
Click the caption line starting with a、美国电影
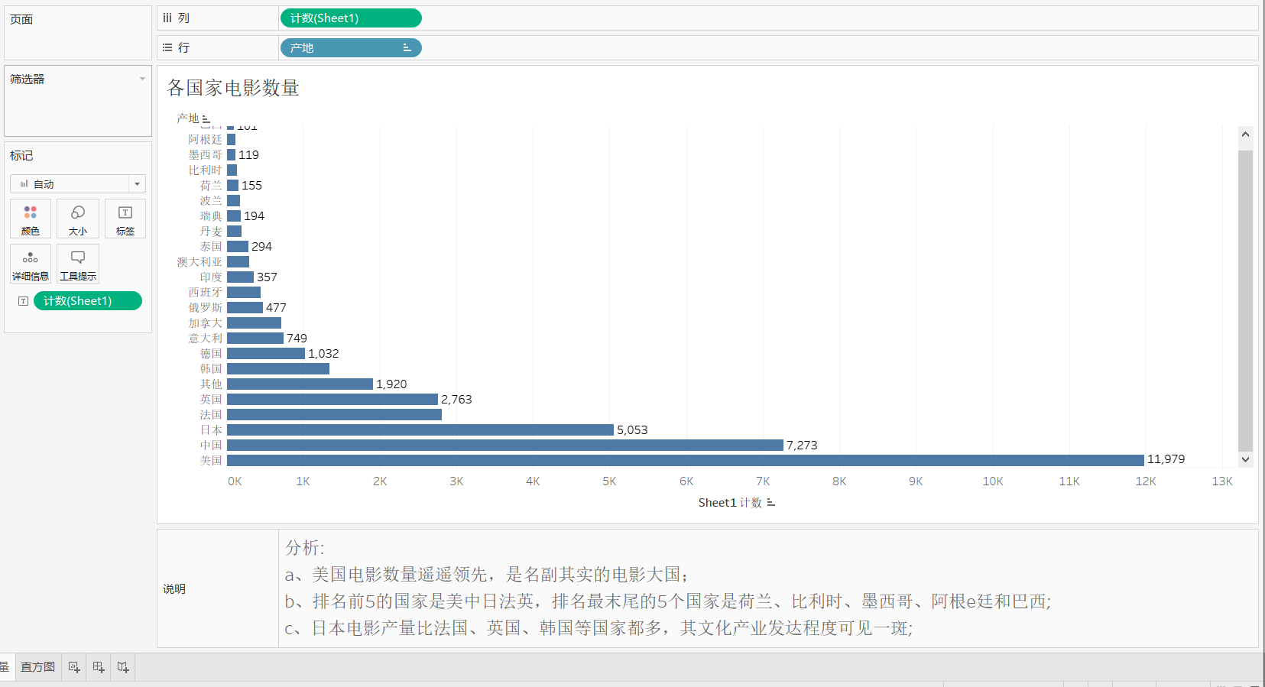click(x=487, y=574)
